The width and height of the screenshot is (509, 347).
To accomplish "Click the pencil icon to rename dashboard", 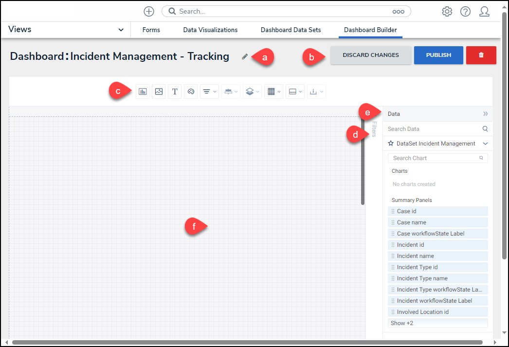I will [245, 56].
